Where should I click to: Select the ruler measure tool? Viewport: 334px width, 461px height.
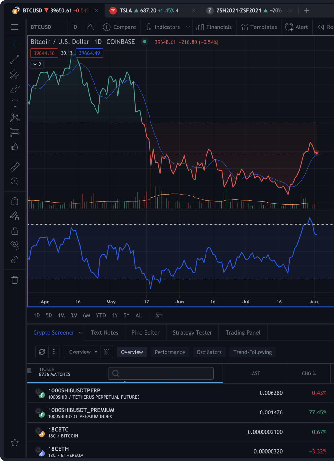pos(15,167)
